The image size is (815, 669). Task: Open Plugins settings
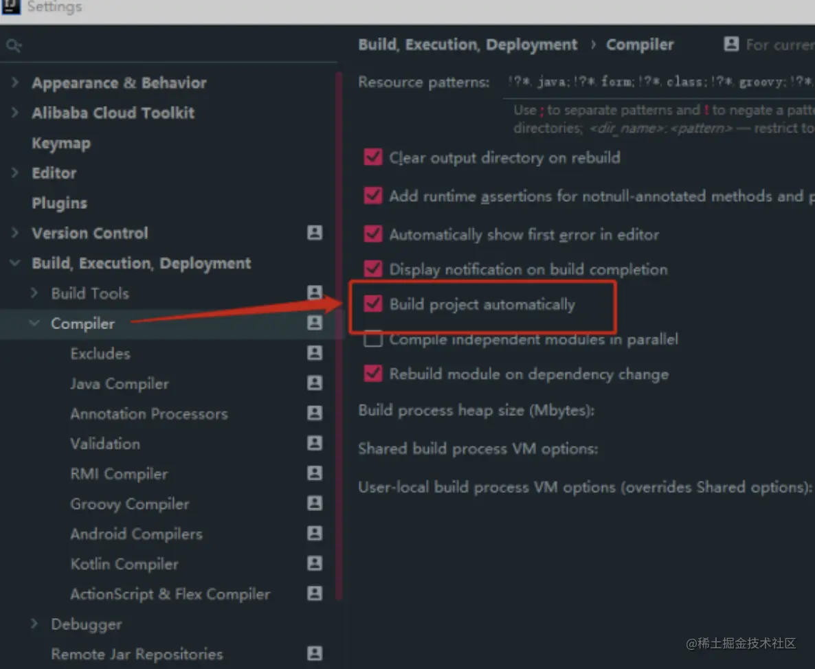click(59, 203)
